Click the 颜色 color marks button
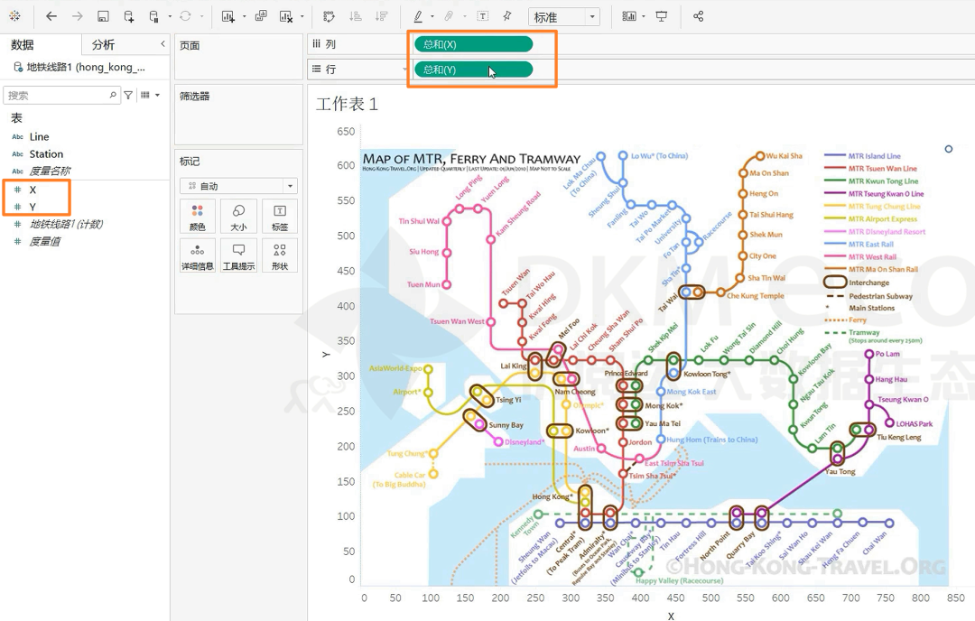This screenshot has width=975, height=621. (x=198, y=217)
